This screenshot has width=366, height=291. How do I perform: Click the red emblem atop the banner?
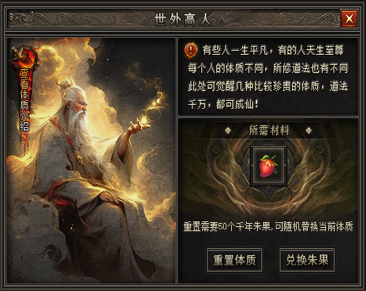tap(24, 58)
